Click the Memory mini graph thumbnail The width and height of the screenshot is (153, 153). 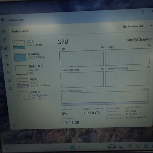(x=20, y=57)
